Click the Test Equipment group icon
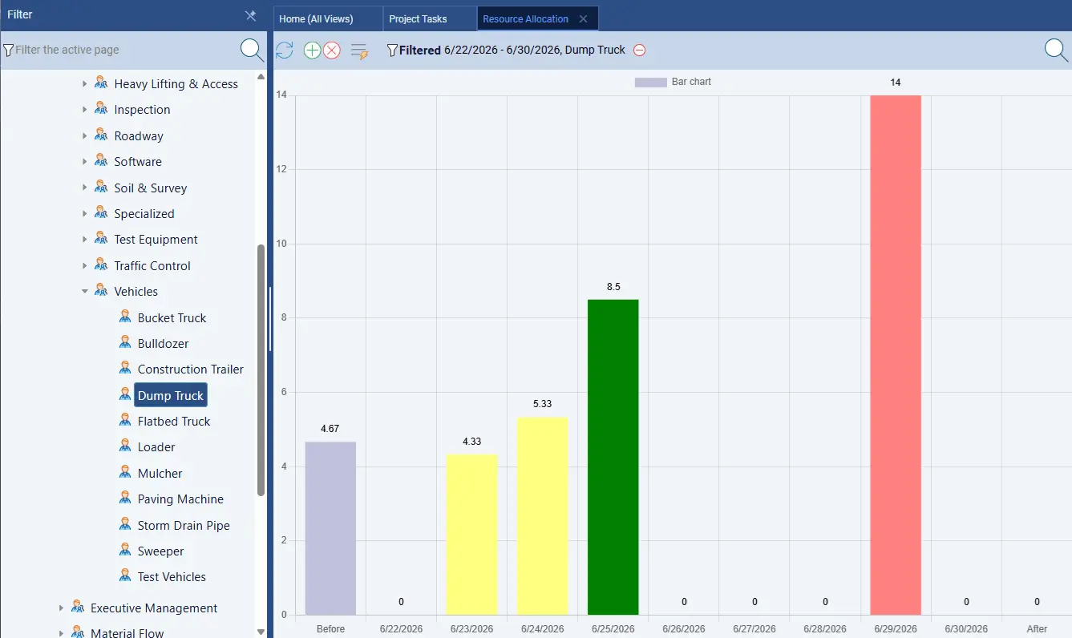Screen dimensions: 1072x638 [101, 239]
